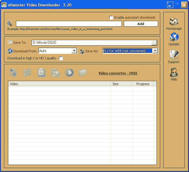This screenshot has width=189, height=172.
Task: Click the example xhamster URL text
Action: pyautogui.click(x=66, y=29)
